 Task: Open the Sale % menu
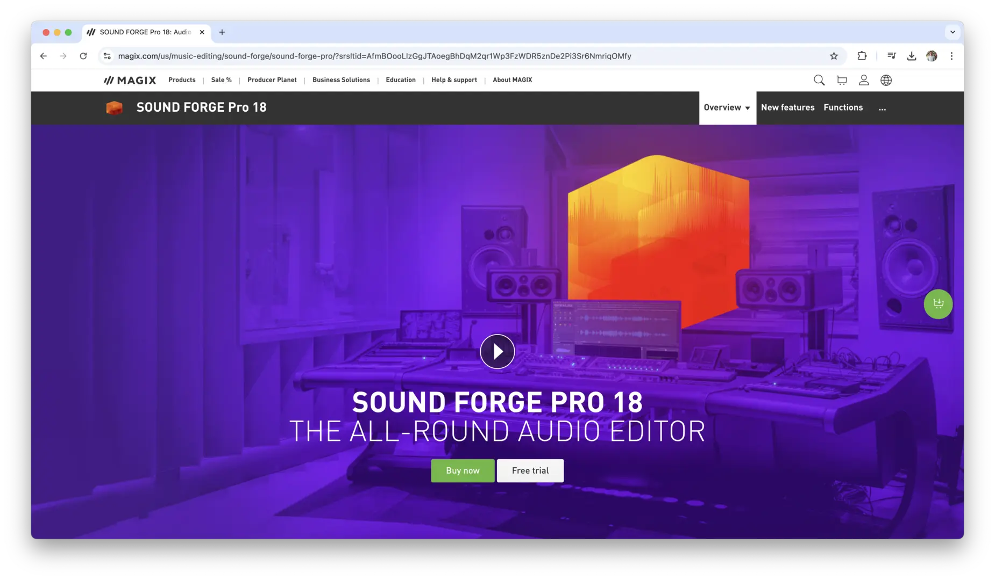click(x=221, y=80)
